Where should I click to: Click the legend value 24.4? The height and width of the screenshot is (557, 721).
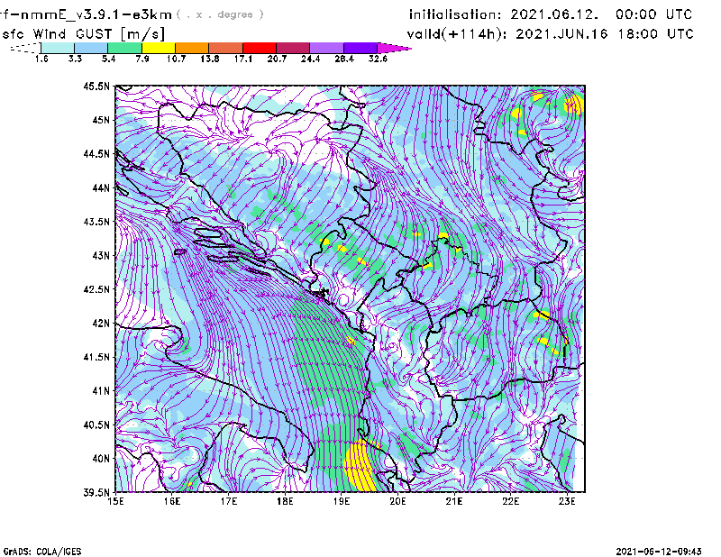tap(310, 59)
